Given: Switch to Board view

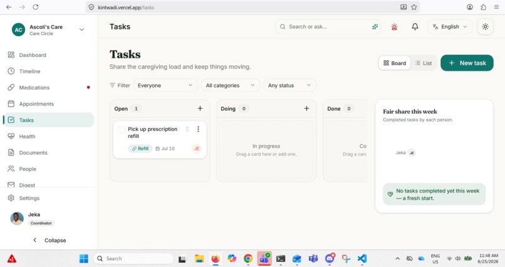Looking at the screenshot, I should [x=395, y=63].
